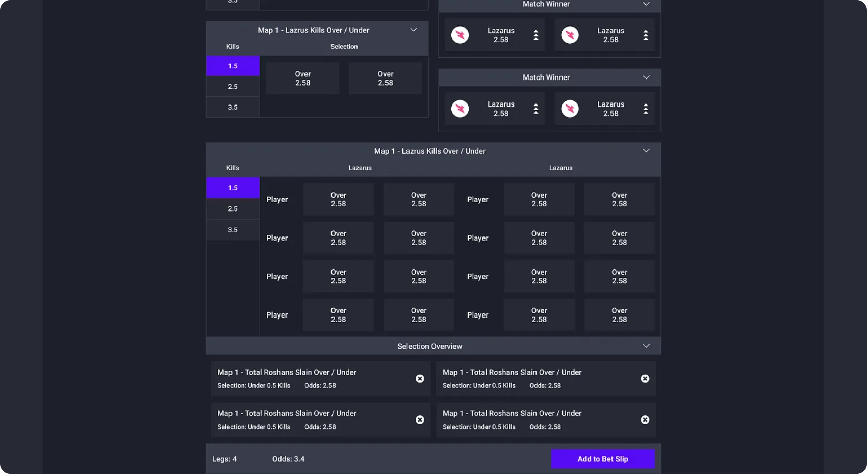The width and height of the screenshot is (867, 474).
Task: Switch to the 1.5 kills line in small market
Action: point(233,66)
